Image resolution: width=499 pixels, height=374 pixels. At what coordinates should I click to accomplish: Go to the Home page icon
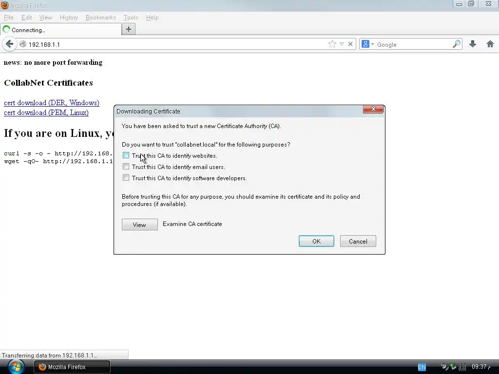click(490, 44)
